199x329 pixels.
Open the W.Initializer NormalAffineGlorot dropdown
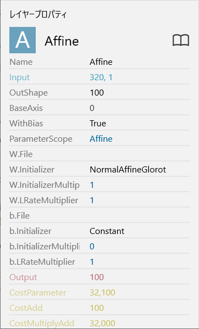[128, 170]
